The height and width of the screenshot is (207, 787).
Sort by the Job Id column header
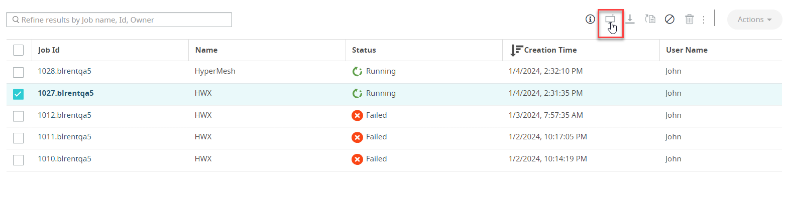coord(49,50)
